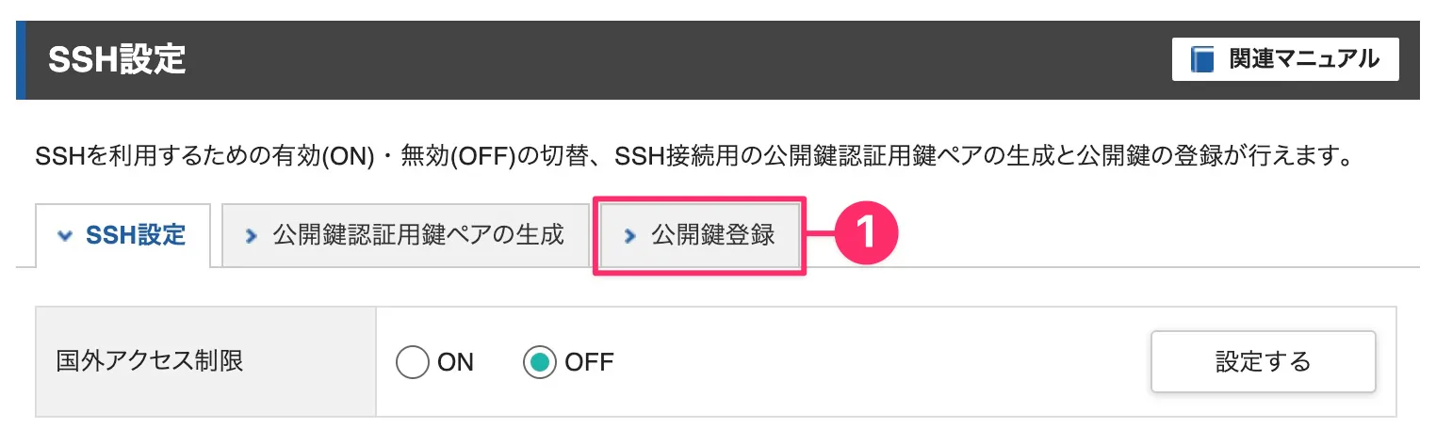Click the down chevron on the SSH設定 tab
Screen dimensions: 1436x444
(x=65, y=235)
